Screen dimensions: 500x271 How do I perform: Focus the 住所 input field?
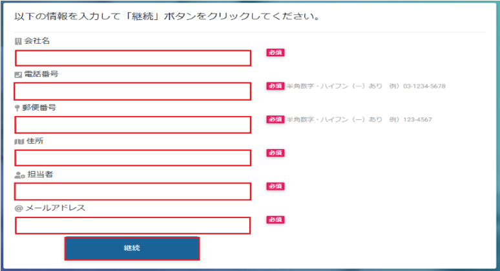pyautogui.click(x=132, y=158)
